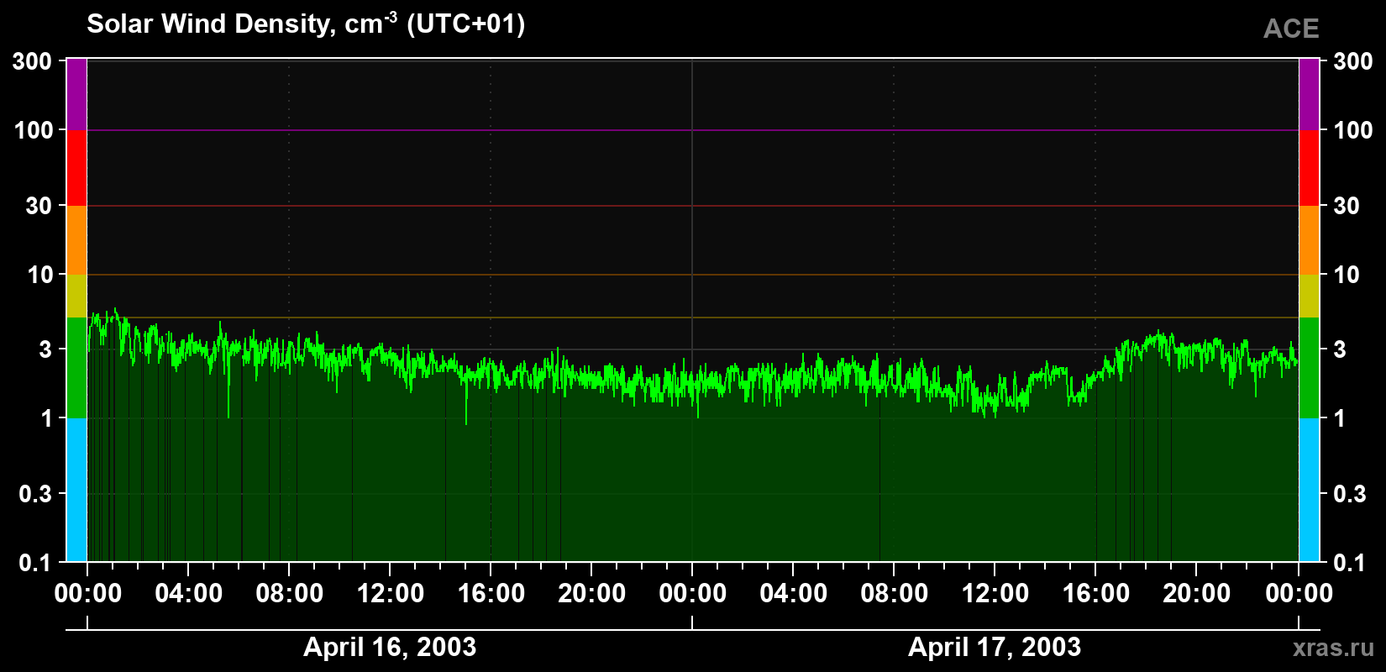
Task: Click the red band on left color scale
Action: click(76, 168)
